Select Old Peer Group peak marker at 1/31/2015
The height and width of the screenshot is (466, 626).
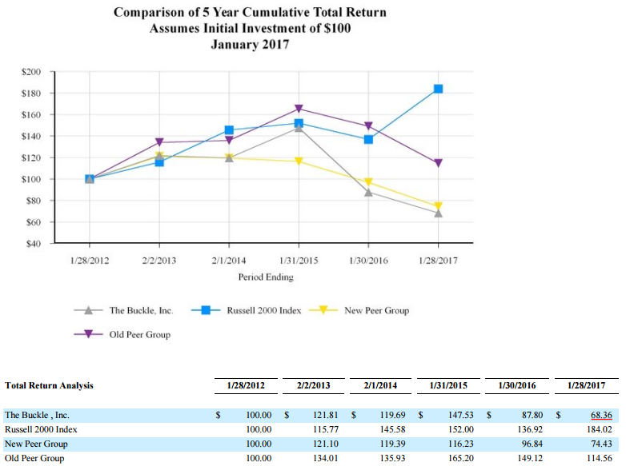tap(299, 109)
